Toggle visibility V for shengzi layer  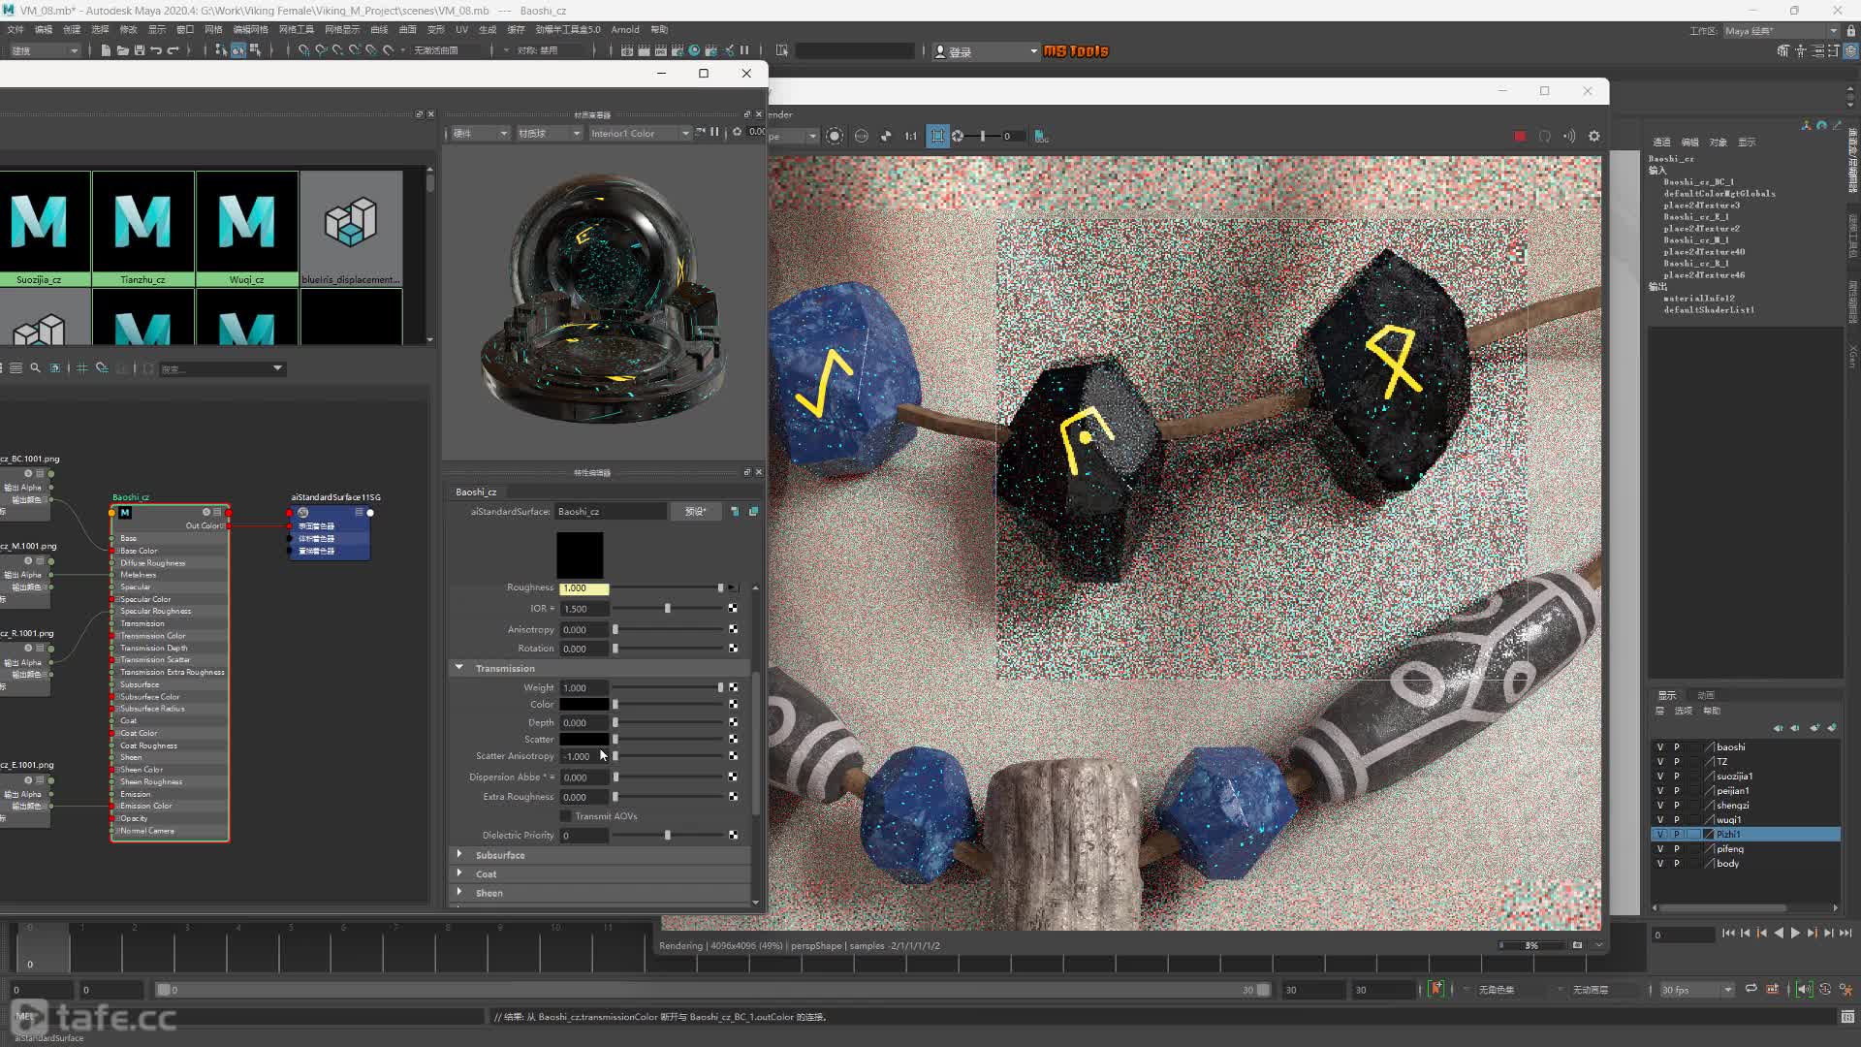point(1660,806)
